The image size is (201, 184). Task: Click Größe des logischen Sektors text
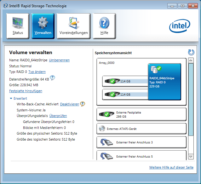click(46, 139)
